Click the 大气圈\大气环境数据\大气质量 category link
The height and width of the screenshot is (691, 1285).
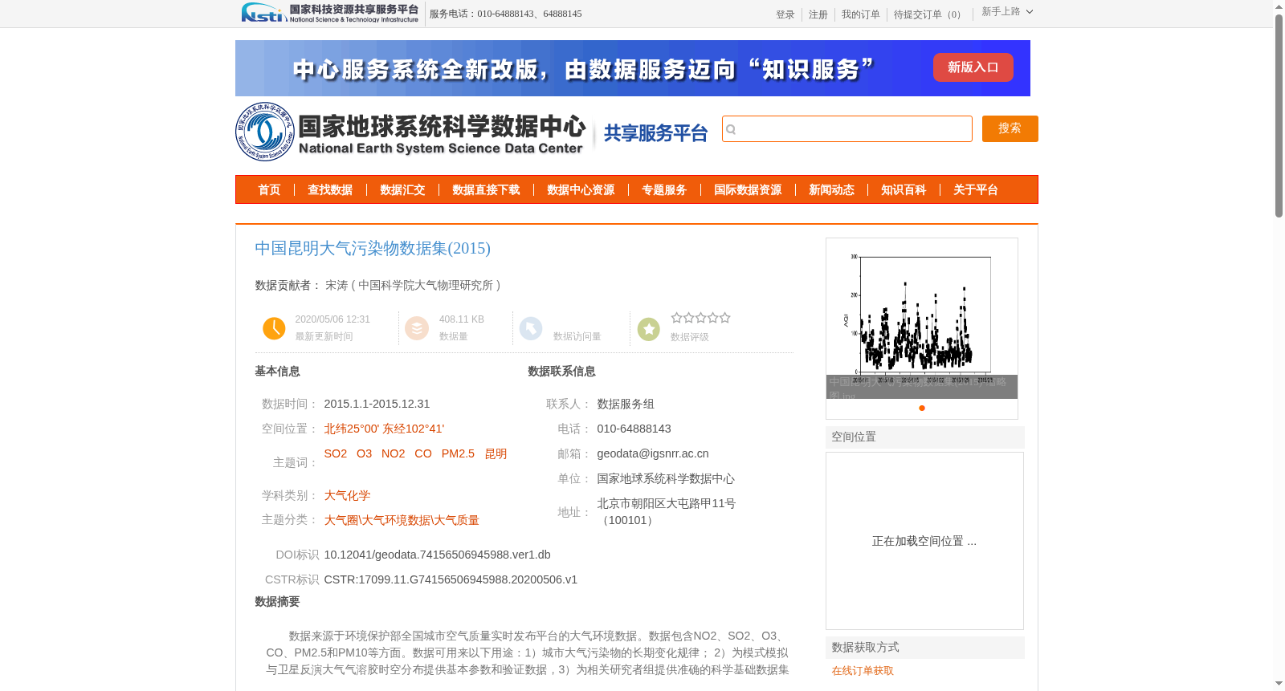click(402, 520)
